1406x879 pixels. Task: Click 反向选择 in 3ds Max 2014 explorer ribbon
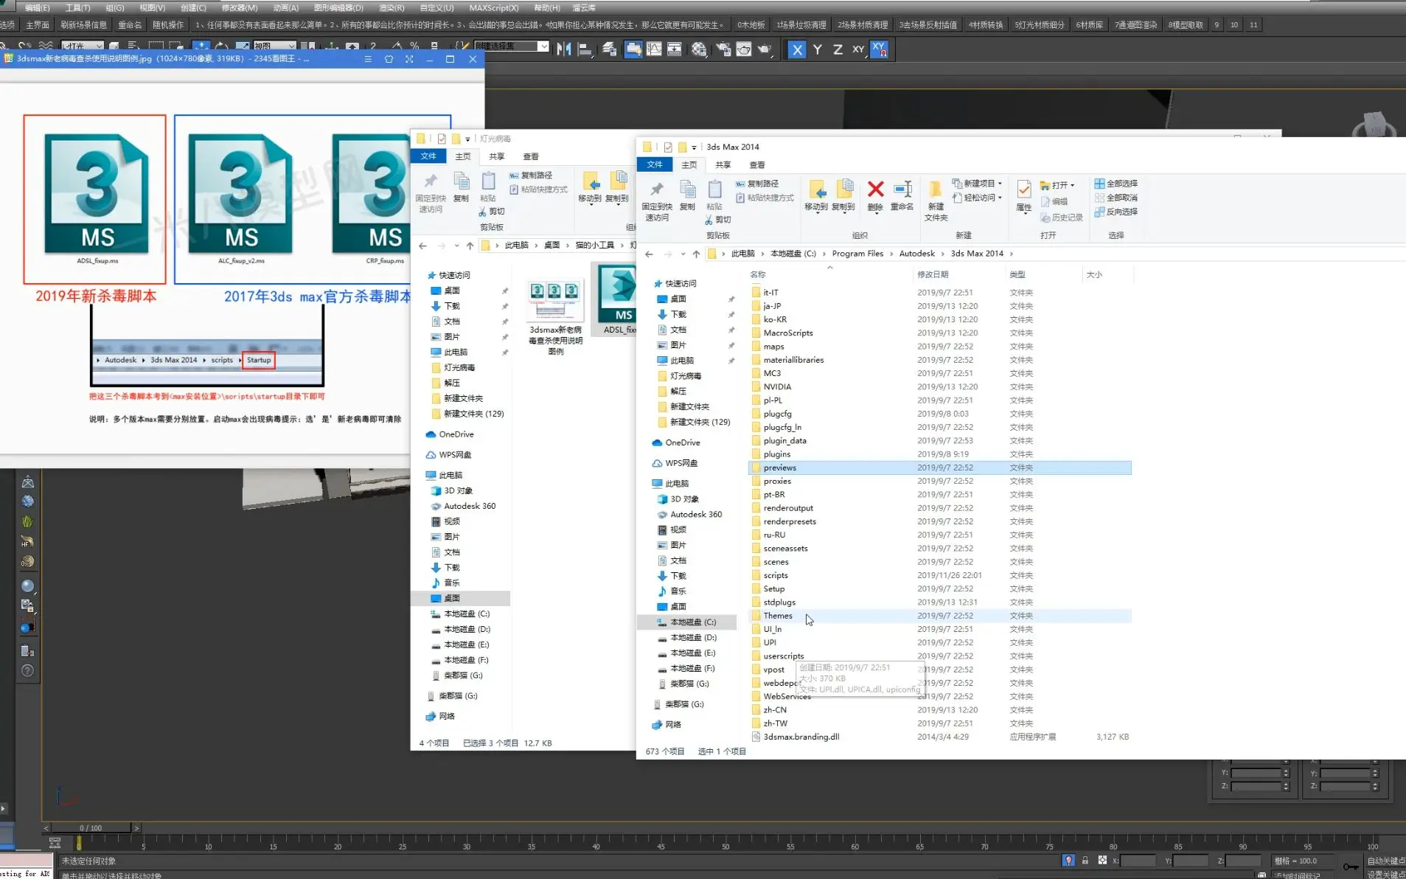[x=1116, y=212]
